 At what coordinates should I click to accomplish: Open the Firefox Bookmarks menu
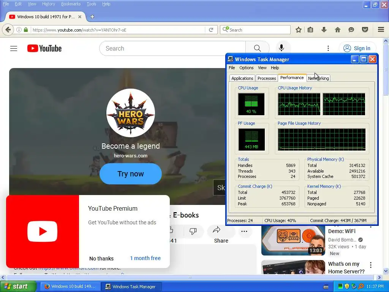pos(71,4)
